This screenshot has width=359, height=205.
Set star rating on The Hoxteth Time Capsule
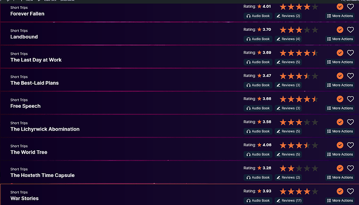[299, 169]
